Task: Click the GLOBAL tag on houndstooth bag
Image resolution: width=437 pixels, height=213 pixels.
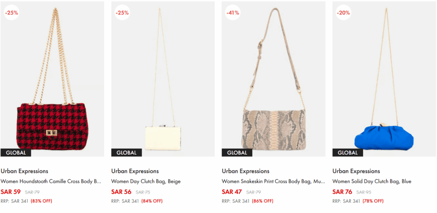Action: (16, 153)
